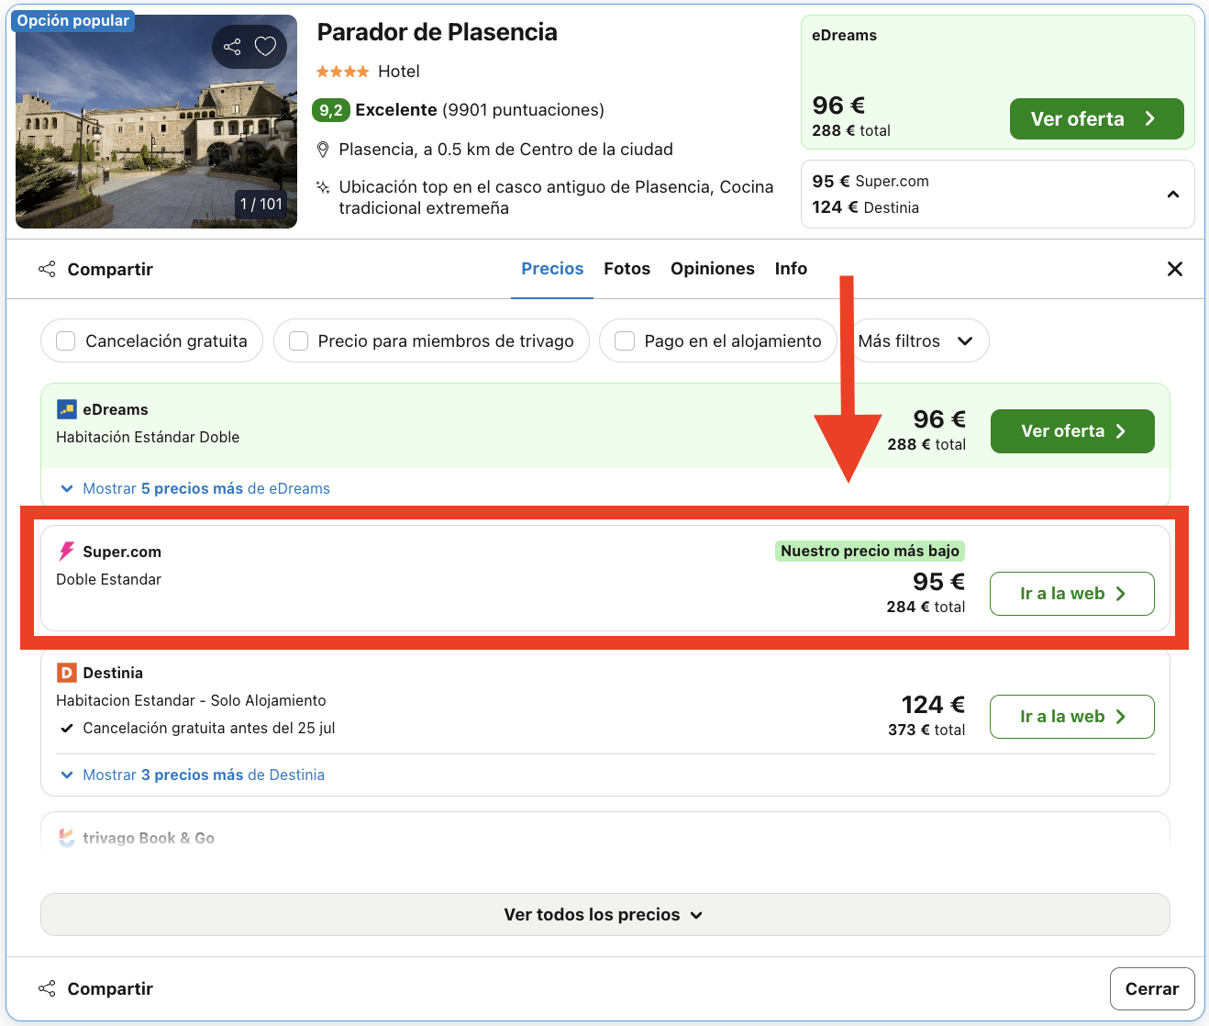Image resolution: width=1209 pixels, height=1026 pixels.
Task: Go to the Opiniones tab
Action: pos(713,269)
